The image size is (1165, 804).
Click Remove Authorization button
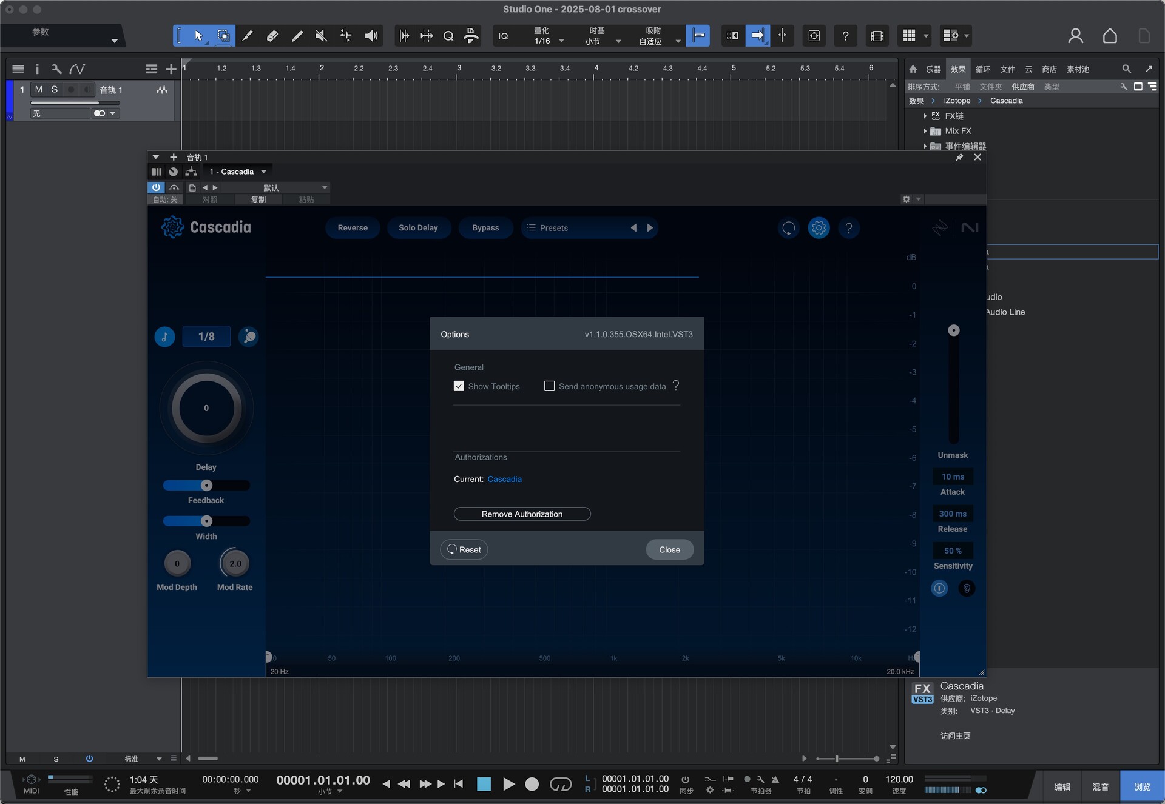(522, 514)
